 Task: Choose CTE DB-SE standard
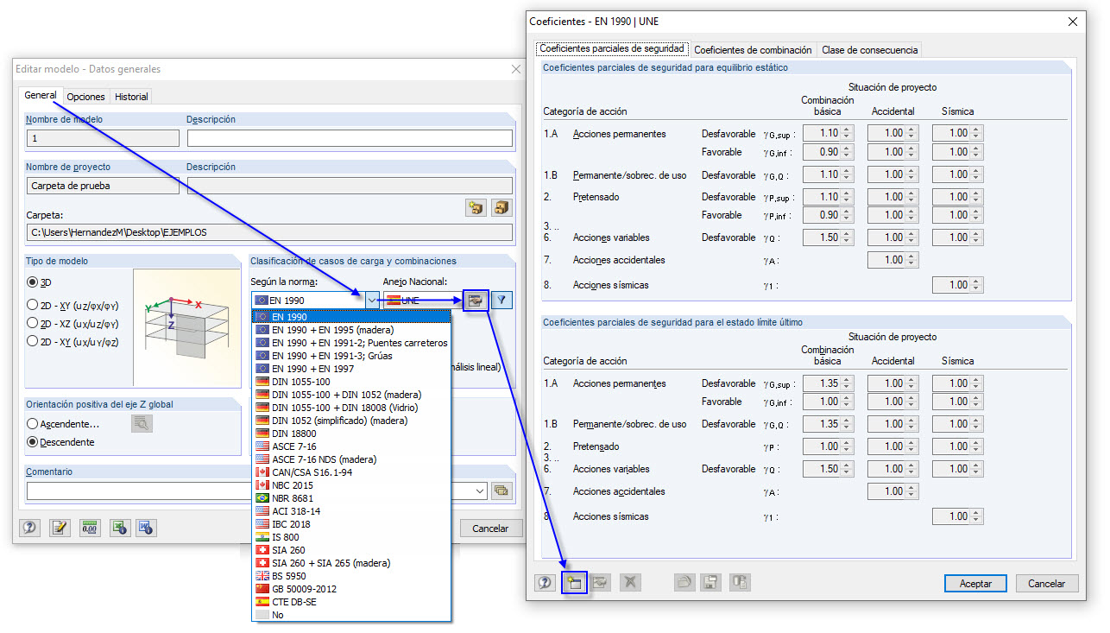351,602
